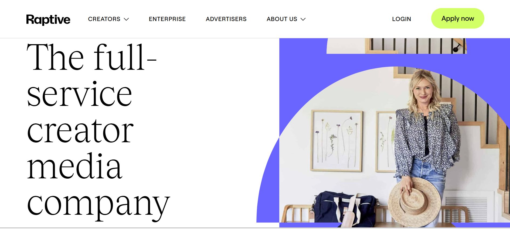Open the CREATORS menu label

tap(104, 19)
